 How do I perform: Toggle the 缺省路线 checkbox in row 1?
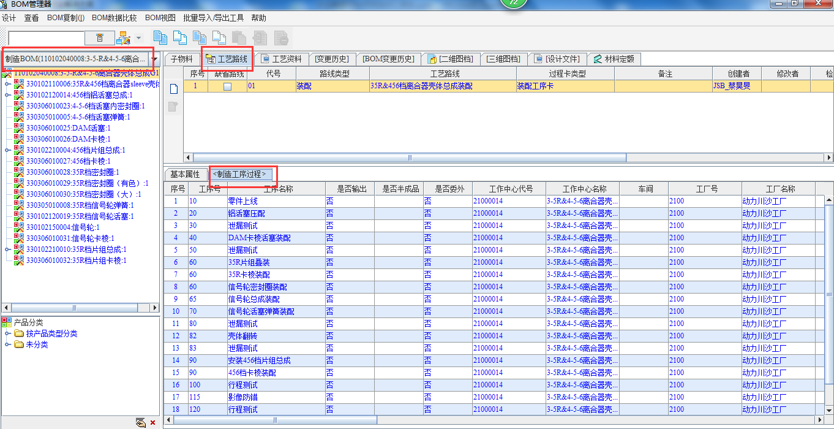point(227,86)
